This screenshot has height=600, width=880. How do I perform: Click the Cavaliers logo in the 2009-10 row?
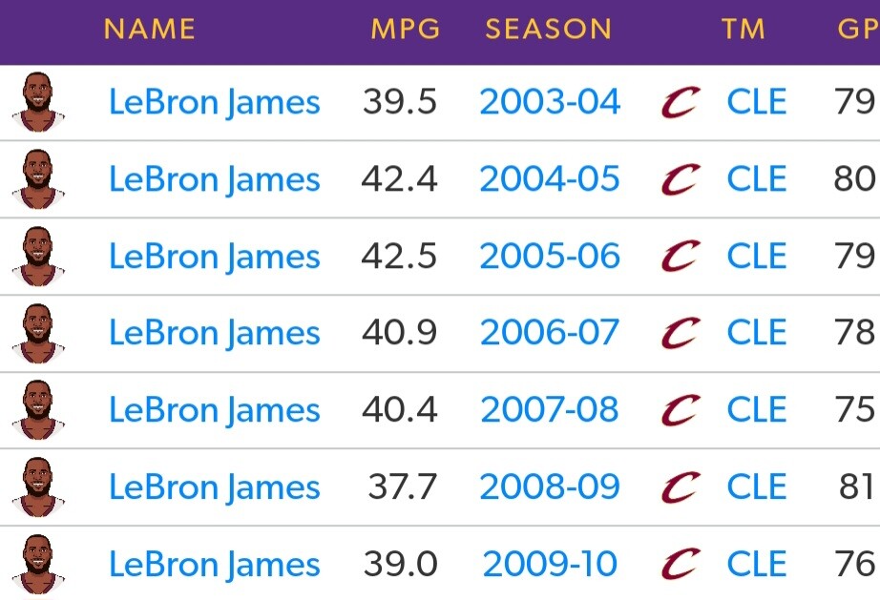click(680, 565)
